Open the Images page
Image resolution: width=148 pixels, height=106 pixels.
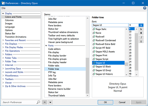coord(9,24)
